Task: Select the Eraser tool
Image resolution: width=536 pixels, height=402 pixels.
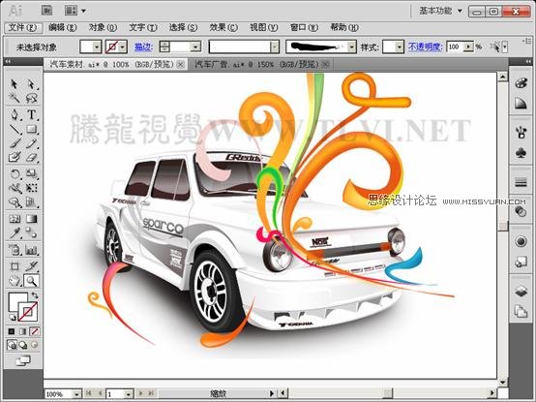Action: point(31,157)
